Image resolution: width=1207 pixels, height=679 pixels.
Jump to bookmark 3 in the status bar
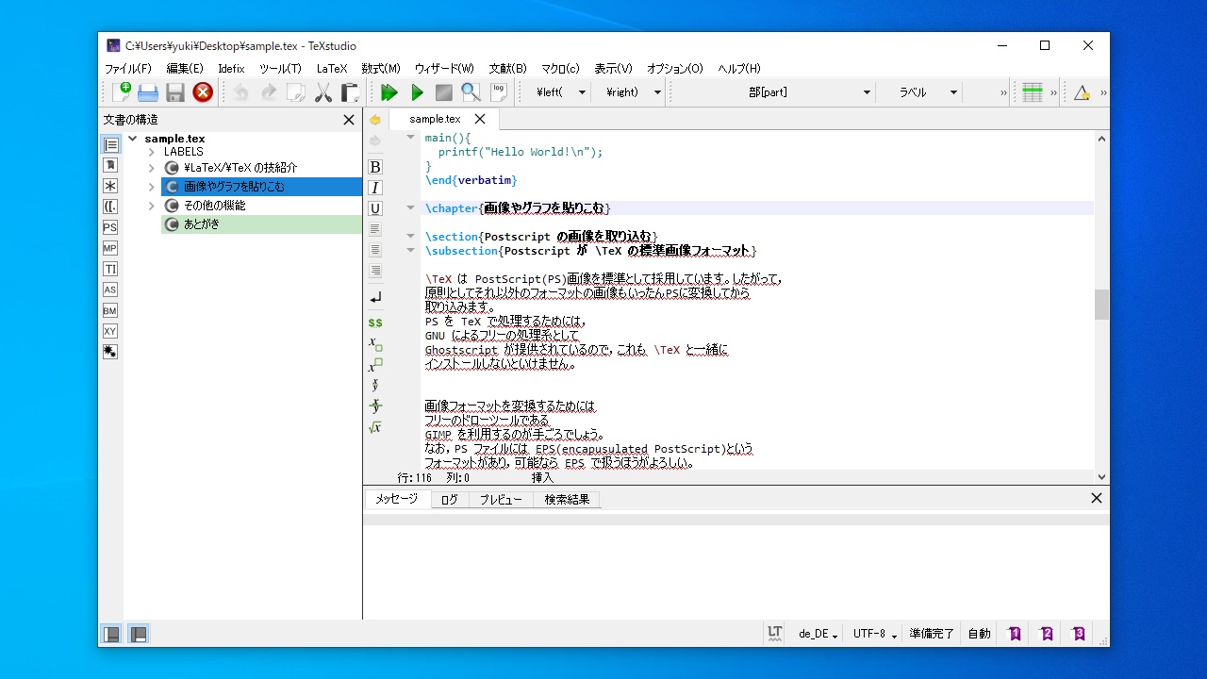(x=1079, y=634)
